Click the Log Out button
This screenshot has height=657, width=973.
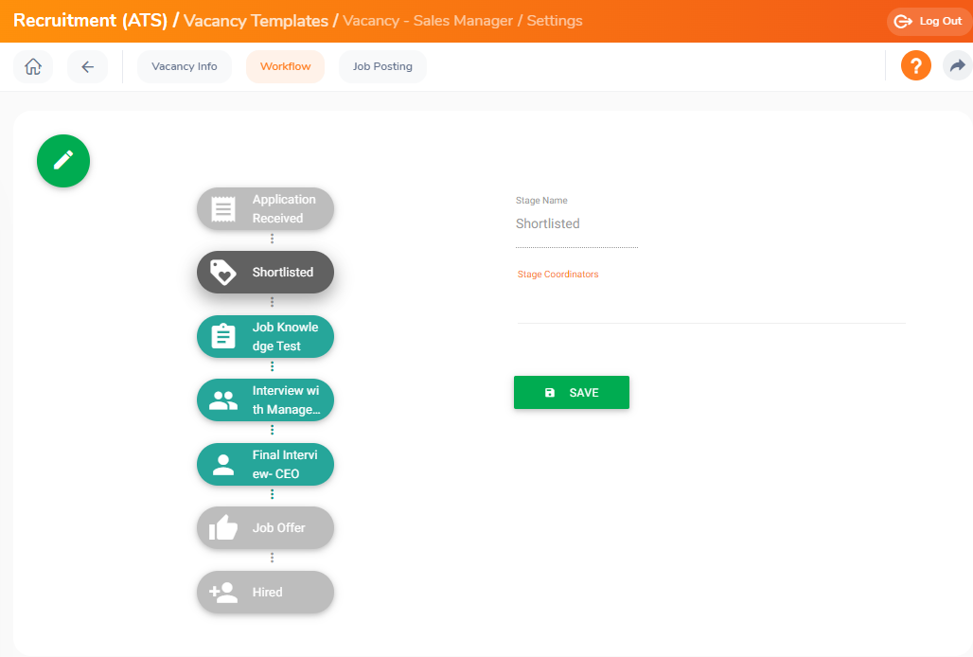[x=929, y=21]
